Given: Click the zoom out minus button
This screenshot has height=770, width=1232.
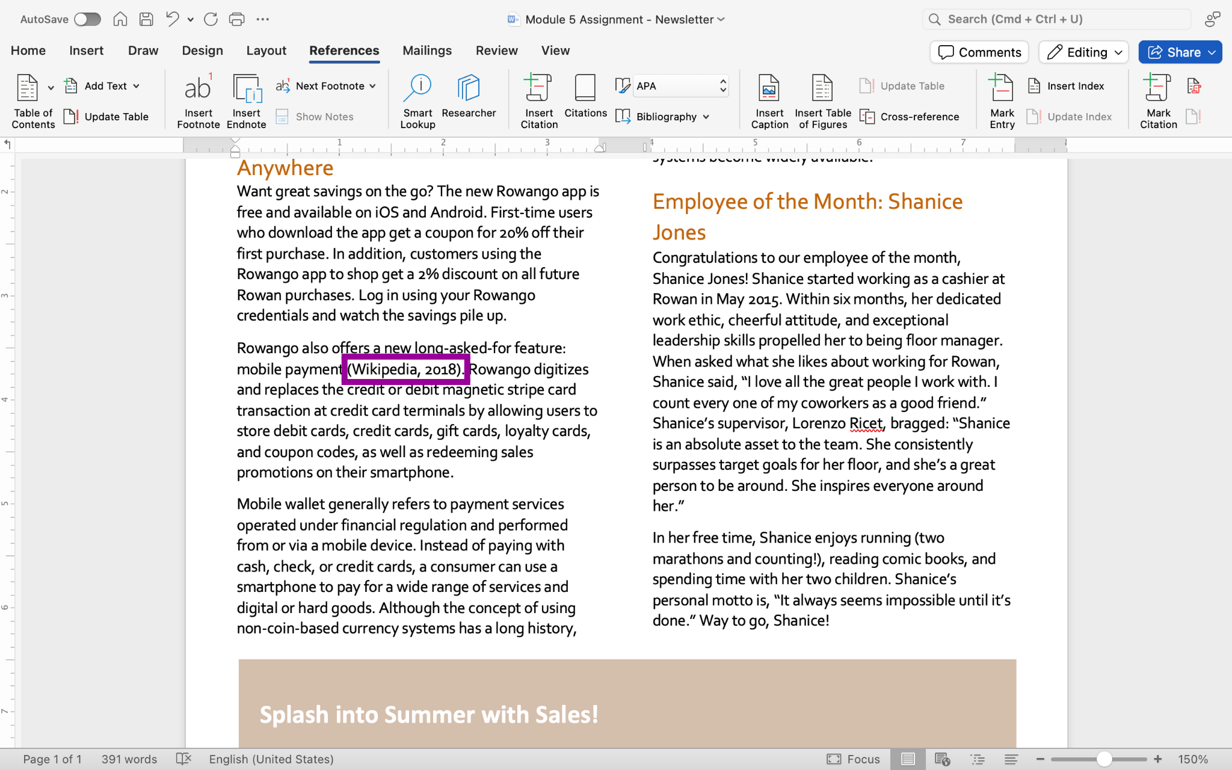Looking at the screenshot, I should pos(1040,759).
